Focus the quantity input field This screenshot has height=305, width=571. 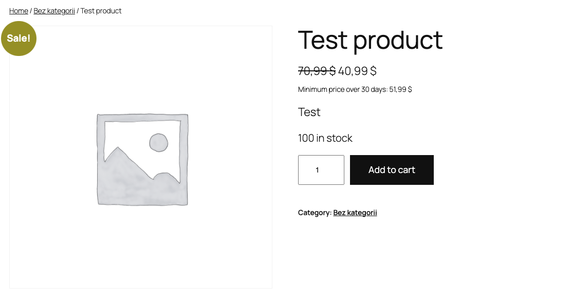coord(321,170)
